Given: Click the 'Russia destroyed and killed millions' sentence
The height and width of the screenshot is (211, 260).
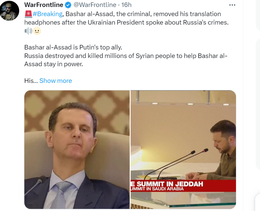Looking at the screenshot, I should (x=126, y=60).
